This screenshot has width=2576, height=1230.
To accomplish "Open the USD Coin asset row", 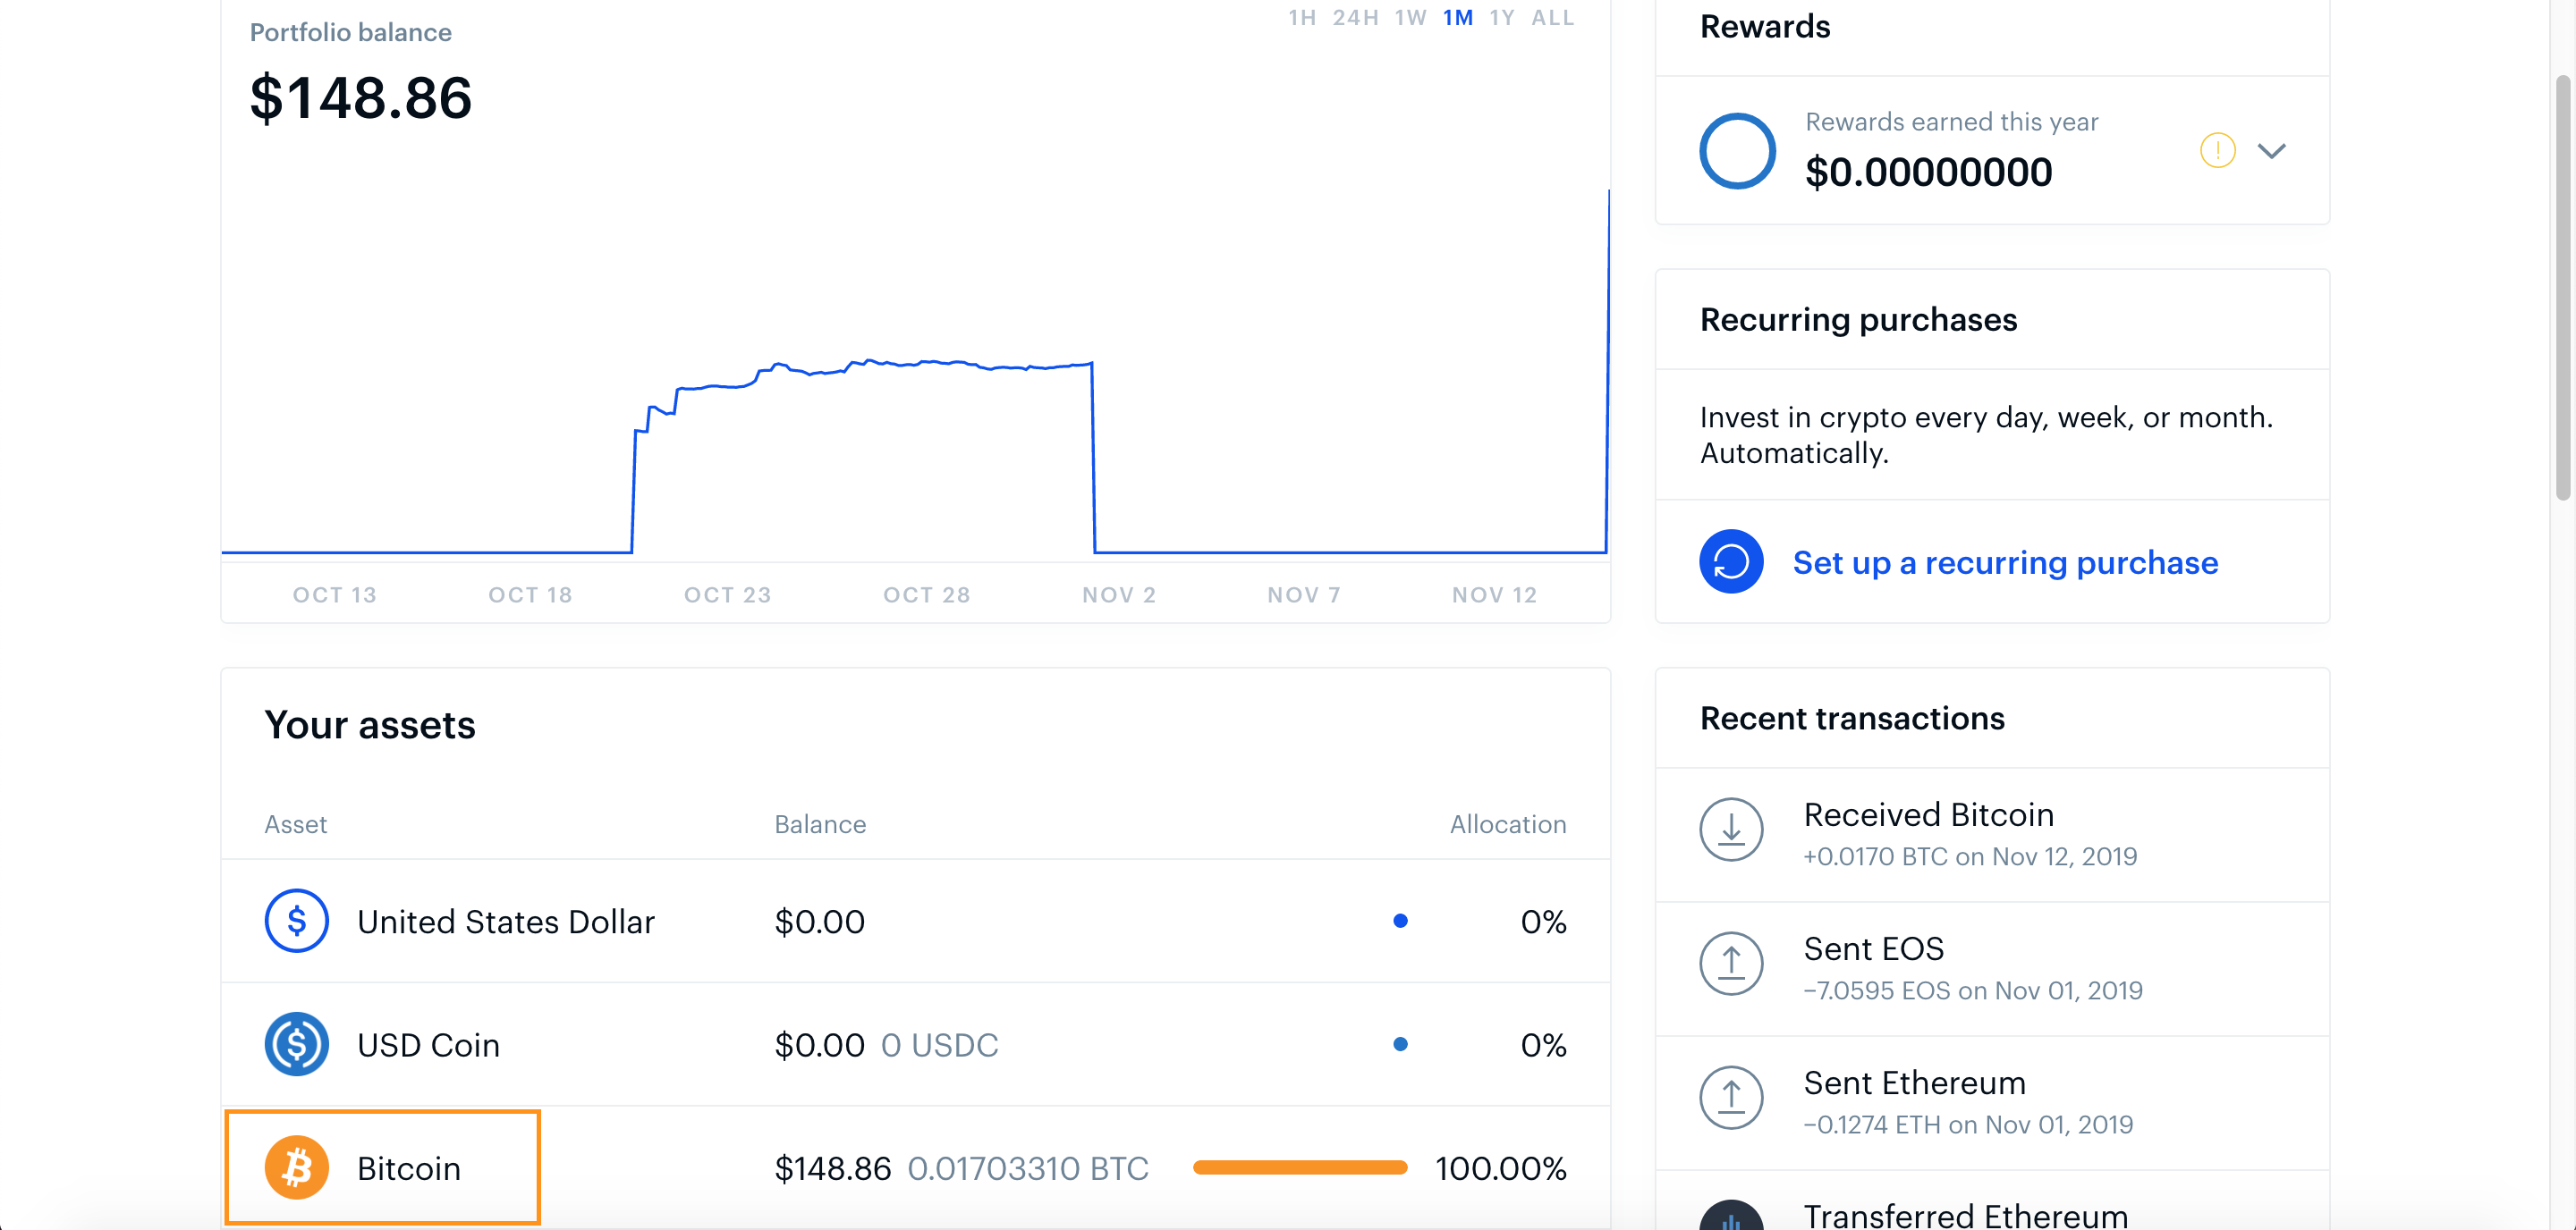I will point(915,1044).
